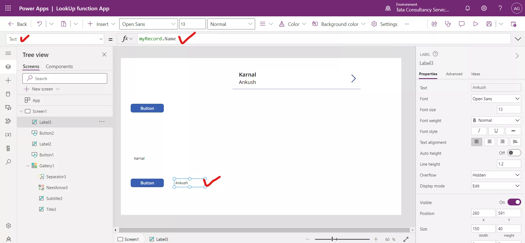Fit canvas to window icon
Screen dimensions: 525x243
pyautogui.click(x=406, y=239)
